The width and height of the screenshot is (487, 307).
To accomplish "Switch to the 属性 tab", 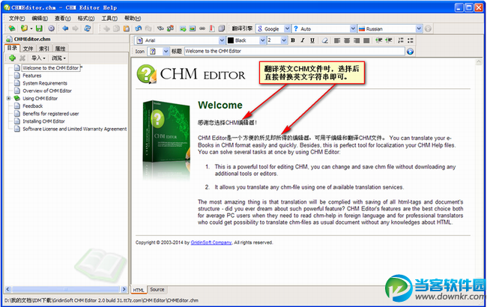I will [60, 49].
